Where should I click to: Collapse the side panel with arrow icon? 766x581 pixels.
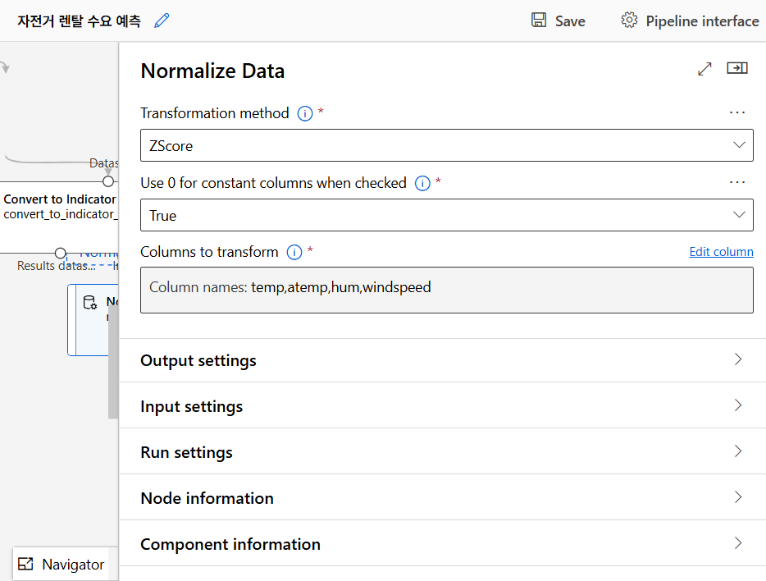[737, 69]
